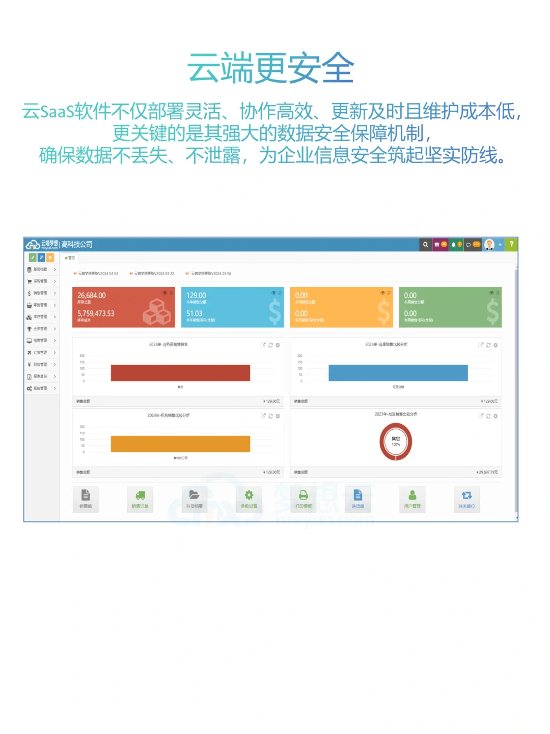Toggle the eye on the 本年销售总额 blue card
The width and height of the screenshot is (550, 734).
[x=273, y=293]
